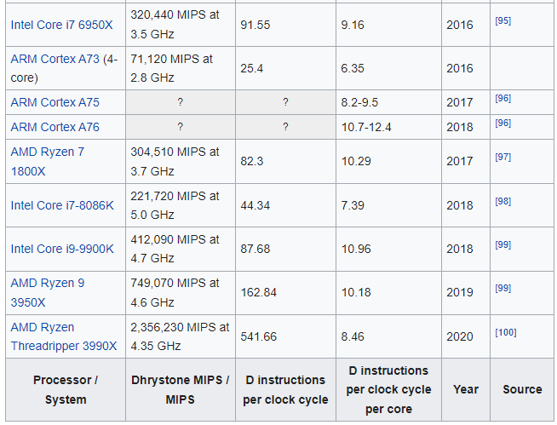
Task: Click the year 2019 in the Ryzen 9 row
Action: [460, 292]
